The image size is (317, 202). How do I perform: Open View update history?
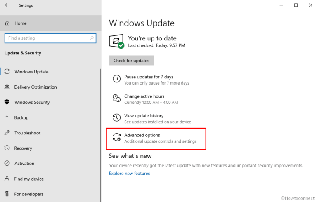click(x=151, y=118)
